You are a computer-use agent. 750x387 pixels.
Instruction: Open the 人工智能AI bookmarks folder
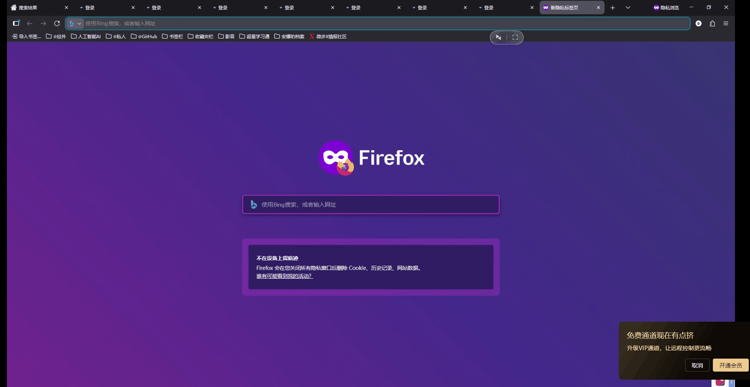86,37
